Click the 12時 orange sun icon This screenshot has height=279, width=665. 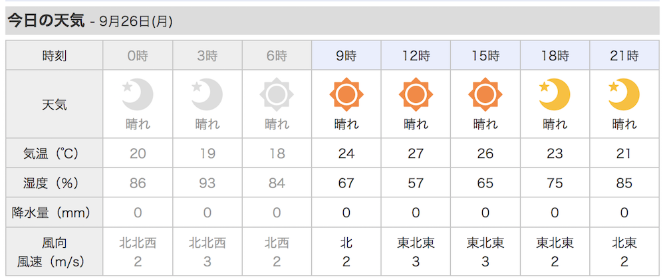tap(416, 95)
